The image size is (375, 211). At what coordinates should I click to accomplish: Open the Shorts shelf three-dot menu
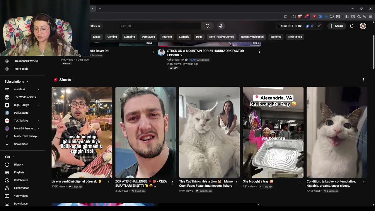click(363, 80)
